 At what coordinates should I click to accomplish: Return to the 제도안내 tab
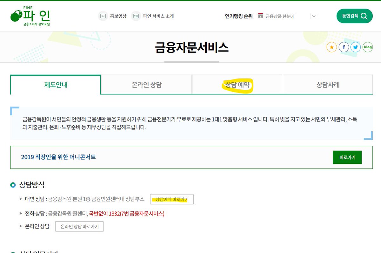point(56,84)
